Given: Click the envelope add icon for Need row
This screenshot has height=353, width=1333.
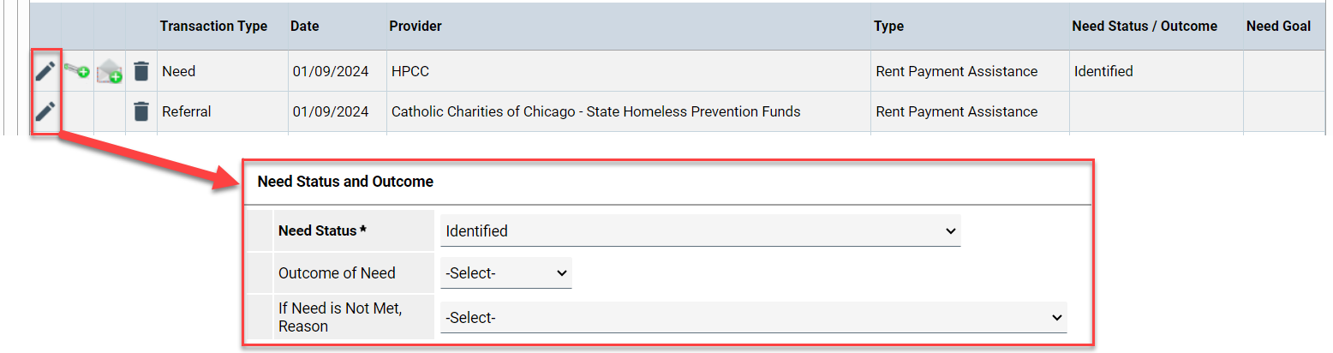Looking at the screenshot, I should (109, 72).
